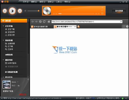Click the green status indicator icon

[123, 98]
